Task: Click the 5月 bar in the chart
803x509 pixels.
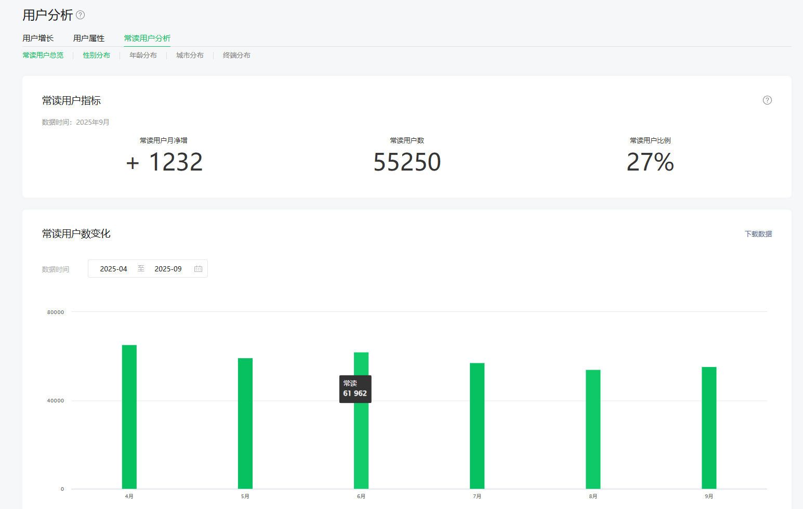Action: point(245,424)
